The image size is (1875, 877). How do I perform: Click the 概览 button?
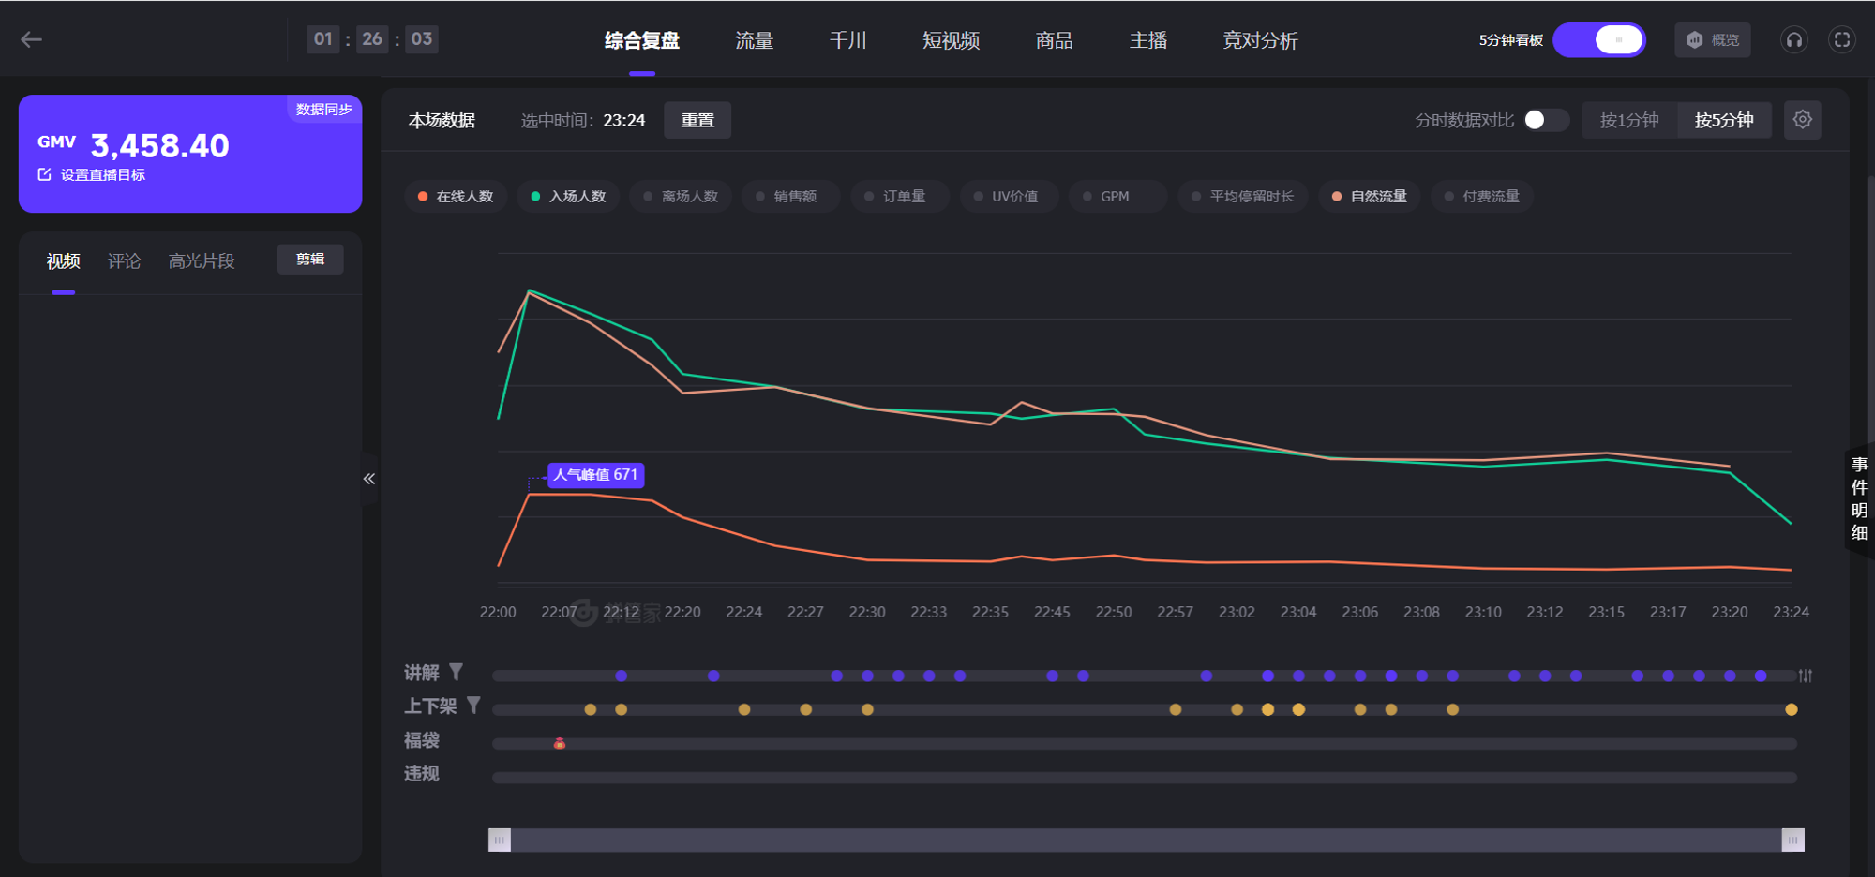1713,40
